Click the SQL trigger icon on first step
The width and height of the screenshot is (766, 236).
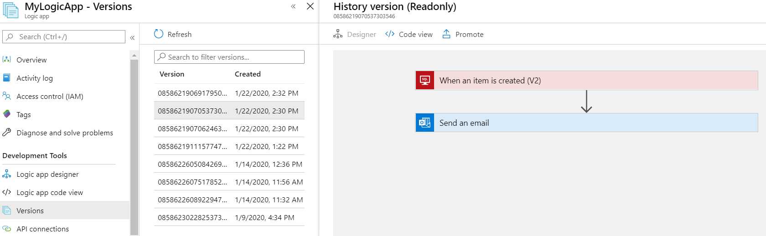[425, 80]
